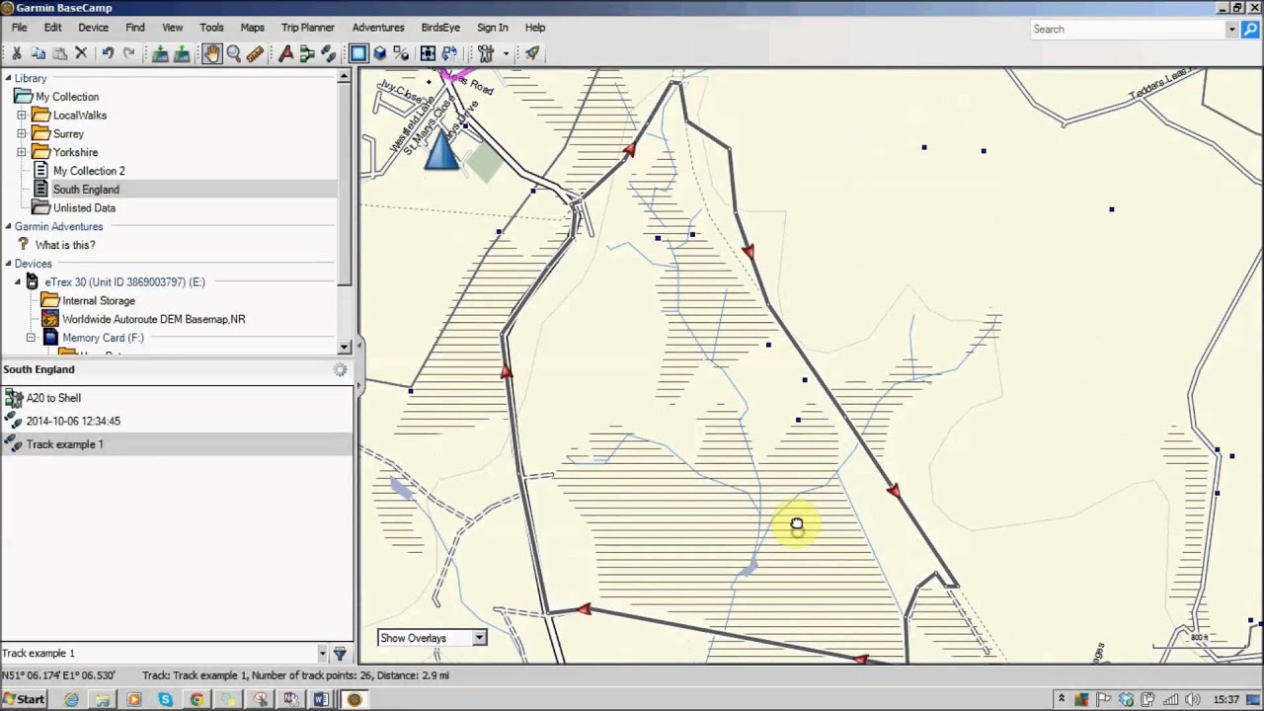Click the icon right of full screen

pos(449,53)
